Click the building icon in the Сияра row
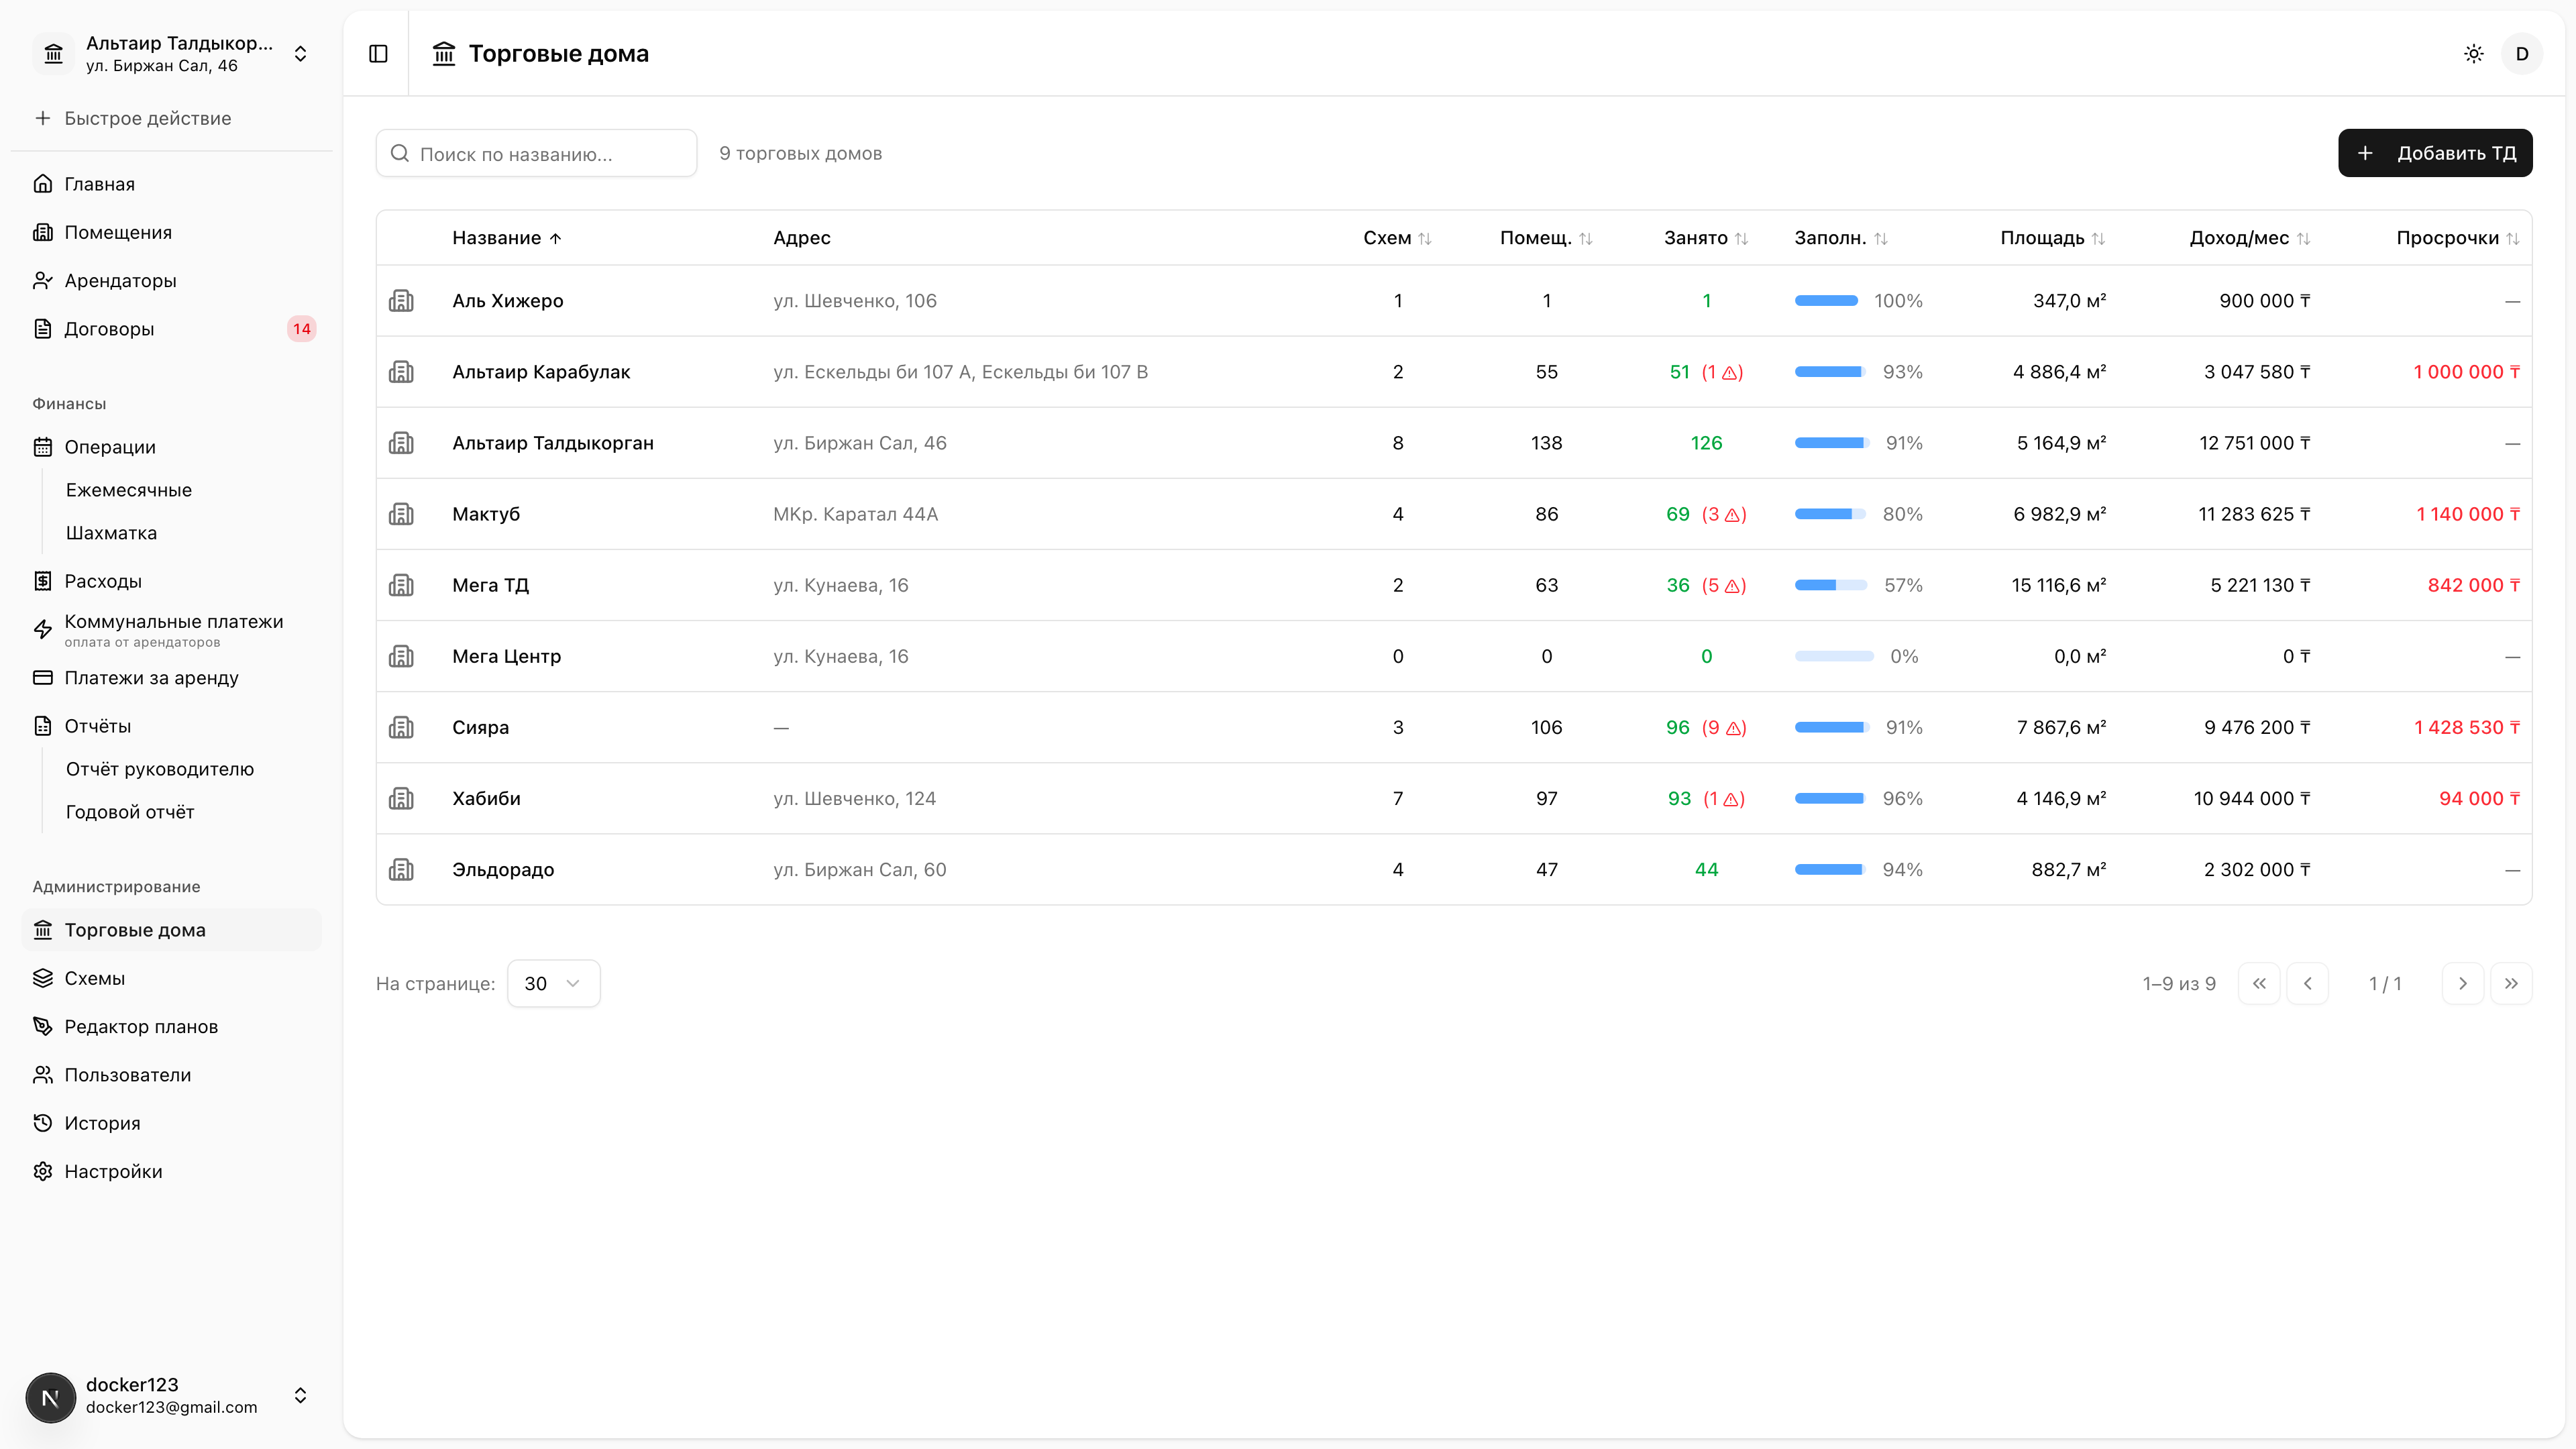2576x1449 pixels. pos(401,727)
